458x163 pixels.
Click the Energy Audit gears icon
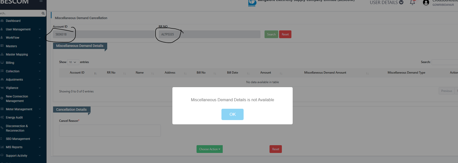(2, 117)
